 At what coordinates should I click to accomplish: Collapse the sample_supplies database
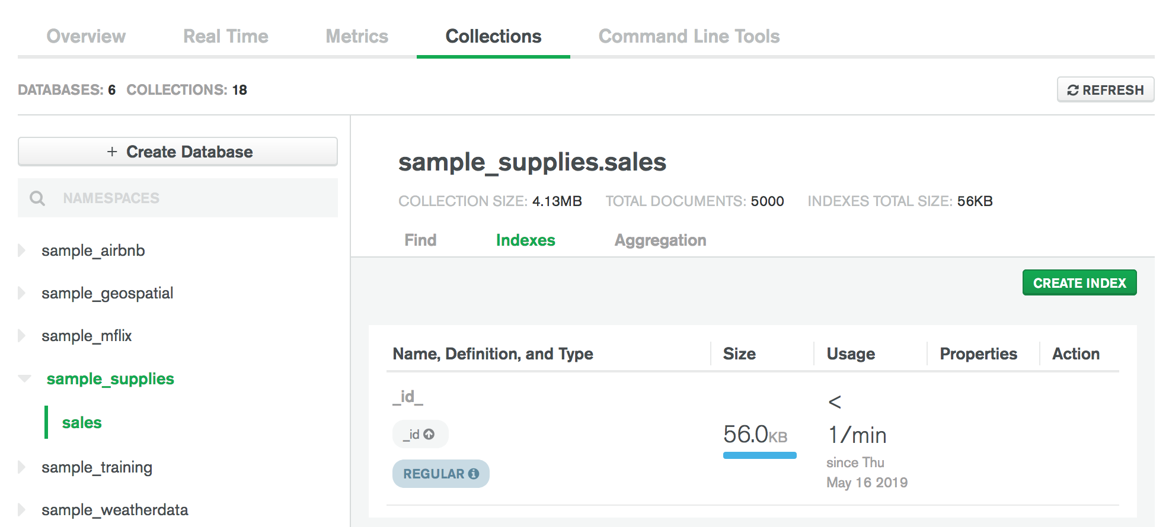coord(24,378)
